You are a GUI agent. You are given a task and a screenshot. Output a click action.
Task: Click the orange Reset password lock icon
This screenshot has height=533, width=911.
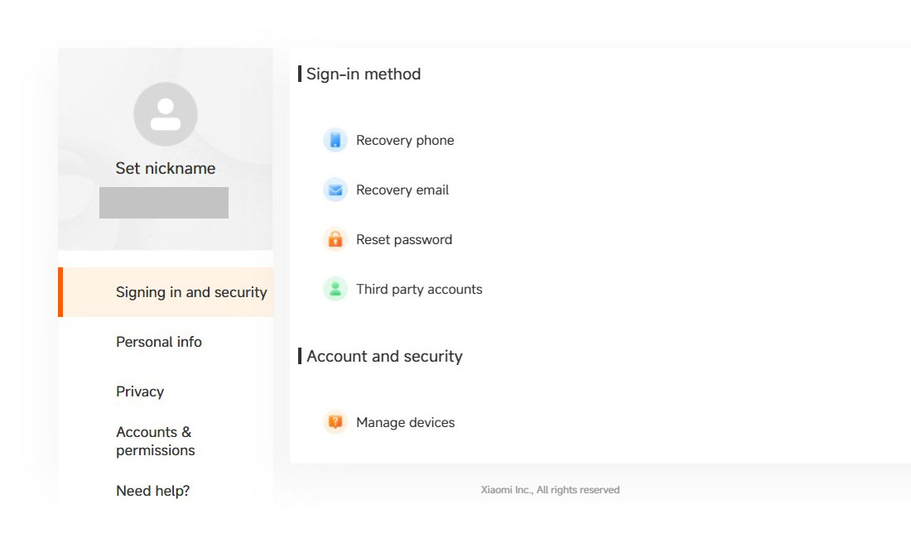pos(335,239)
